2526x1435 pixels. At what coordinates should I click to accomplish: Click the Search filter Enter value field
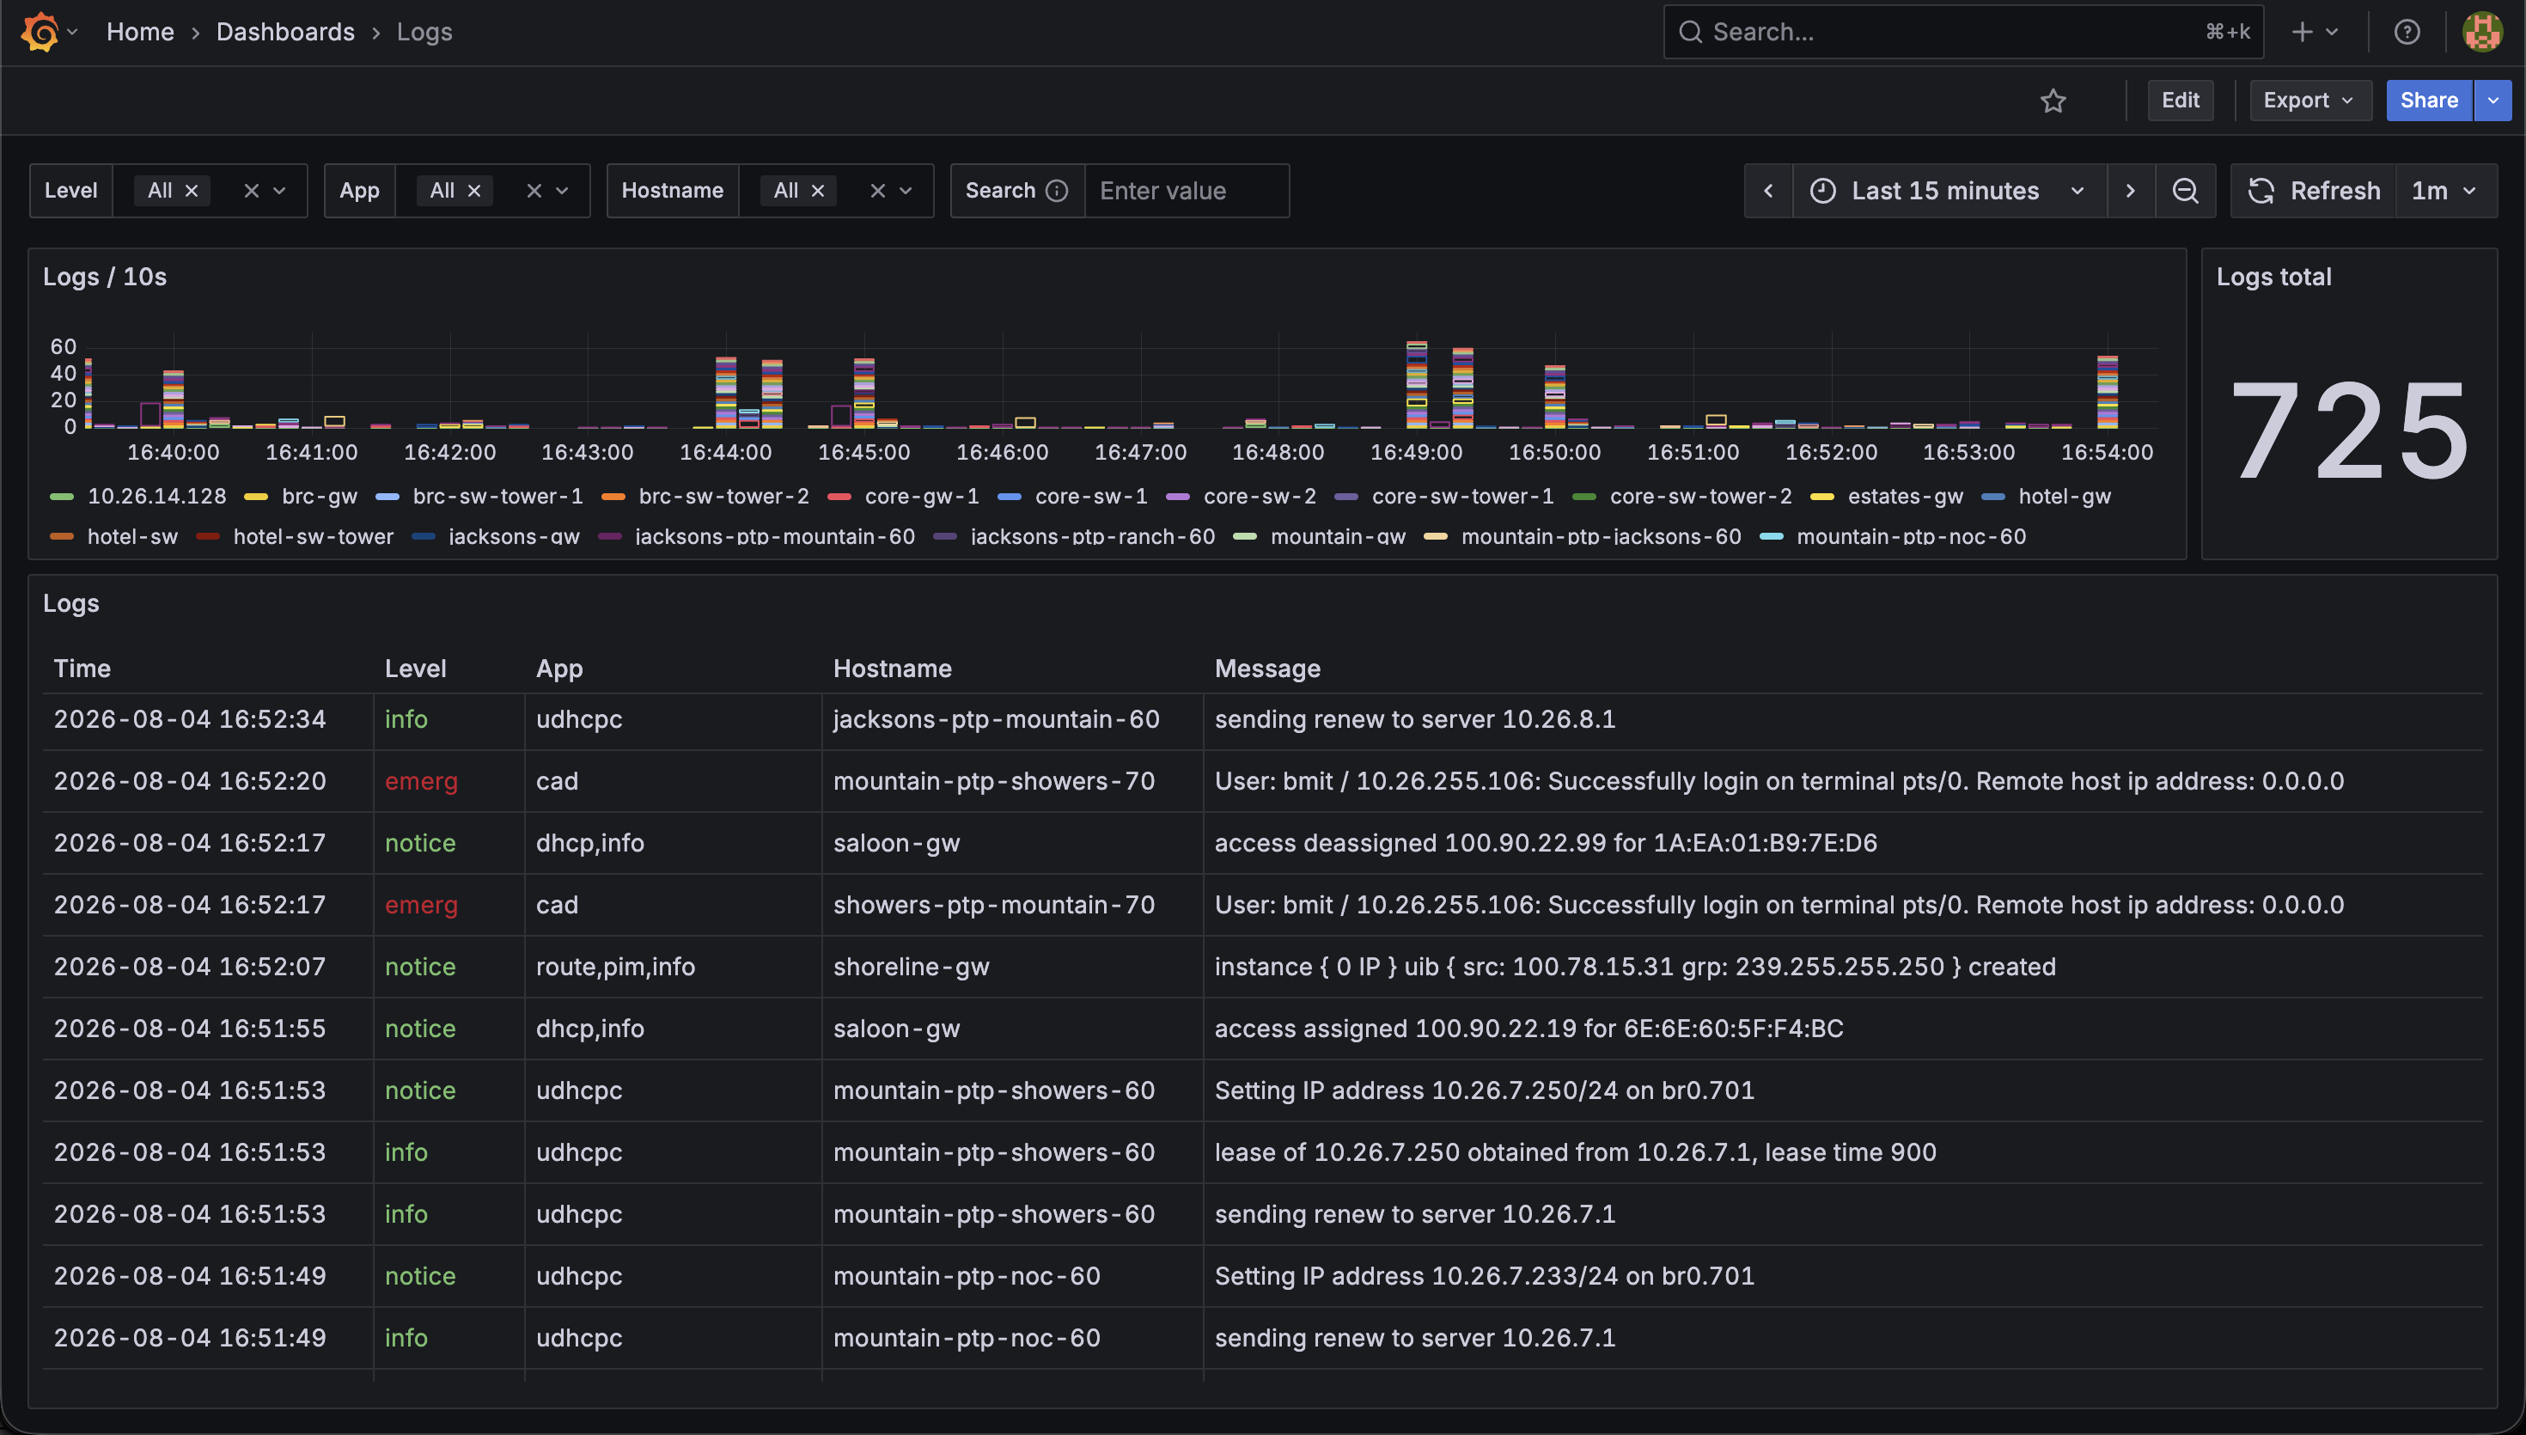click(1187, 190)
